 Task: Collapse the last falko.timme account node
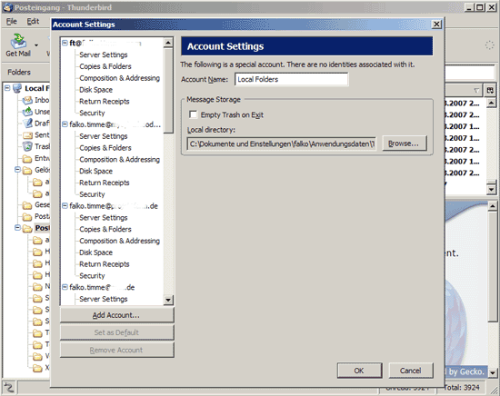tap(65, 287)
